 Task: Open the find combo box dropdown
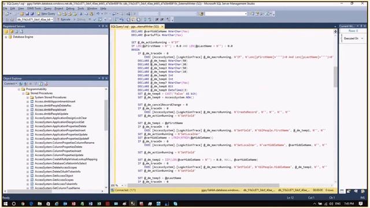(x=246, y=14)
